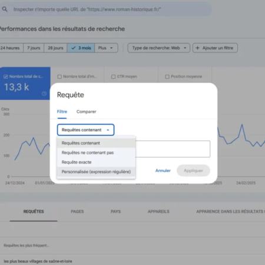Click the plus icon in Ajouter un filtre
This screenshot has width=265, height=265.
pyautogui.click(x=197, y=48)
